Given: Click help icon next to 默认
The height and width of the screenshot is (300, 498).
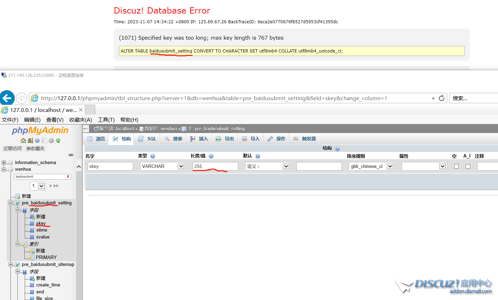Looking at the screenshot, I should point(258,156).
